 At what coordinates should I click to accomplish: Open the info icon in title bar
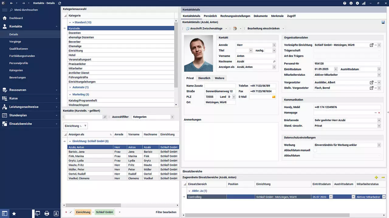351,3
